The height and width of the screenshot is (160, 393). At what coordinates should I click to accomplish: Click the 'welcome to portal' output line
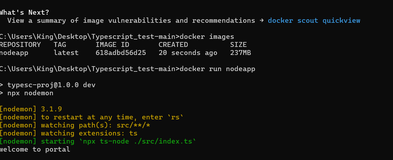pyautogui.click(x=35, y=150)
